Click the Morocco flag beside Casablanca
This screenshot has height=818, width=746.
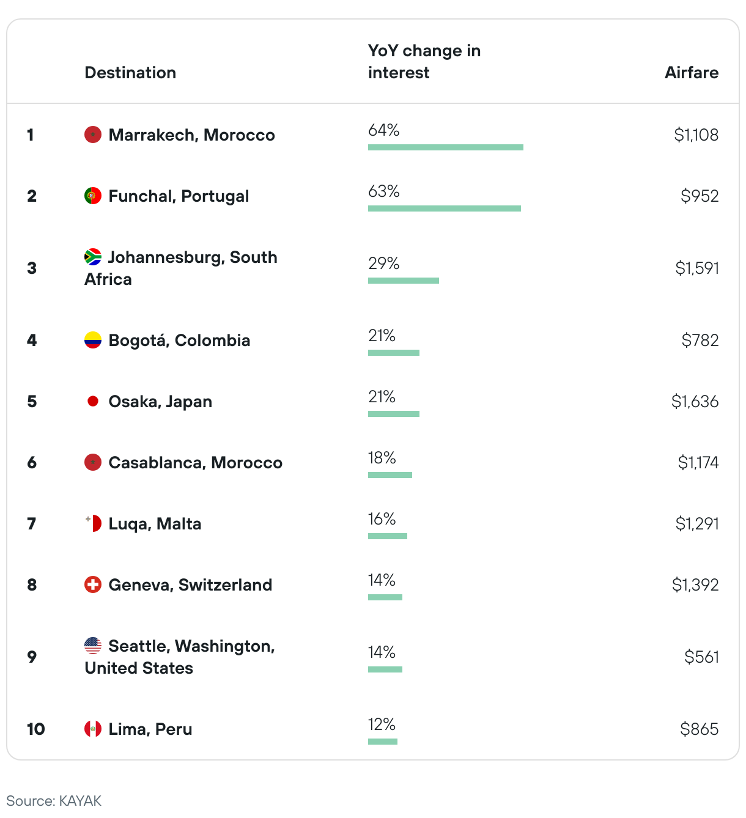[93, 462]
